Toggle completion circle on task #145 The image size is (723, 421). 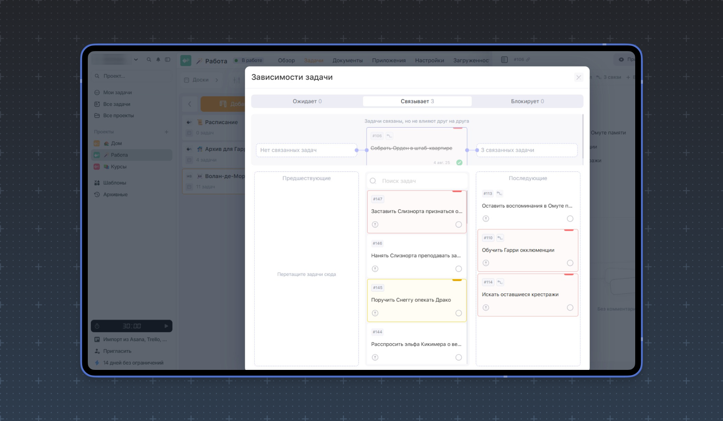click(x=458, y=313)
